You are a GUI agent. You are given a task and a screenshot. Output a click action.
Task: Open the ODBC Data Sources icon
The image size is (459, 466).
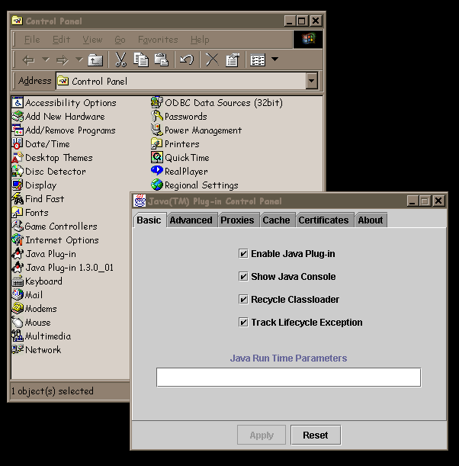[x=157, y=102]
